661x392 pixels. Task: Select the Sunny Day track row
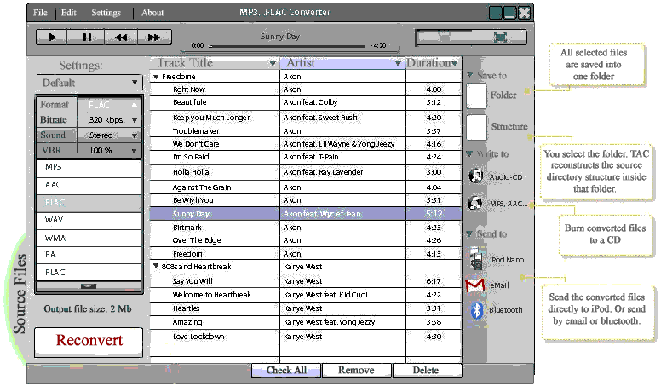coord(306,214)
